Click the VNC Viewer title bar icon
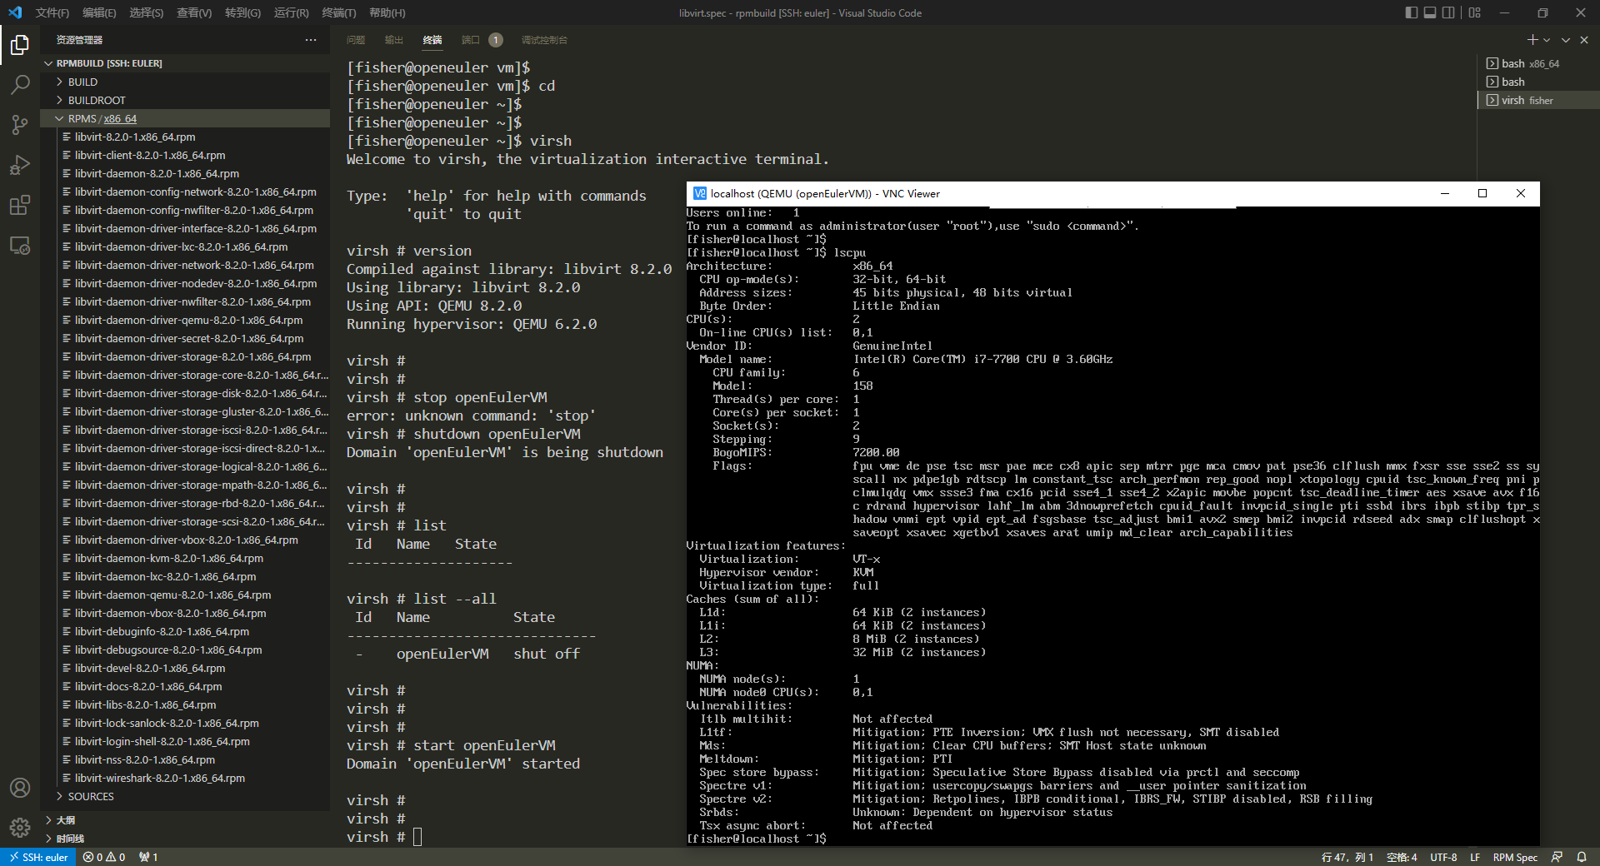Image resolution: width=1600 pixels, height=866 pixels. tap(700, 193)
